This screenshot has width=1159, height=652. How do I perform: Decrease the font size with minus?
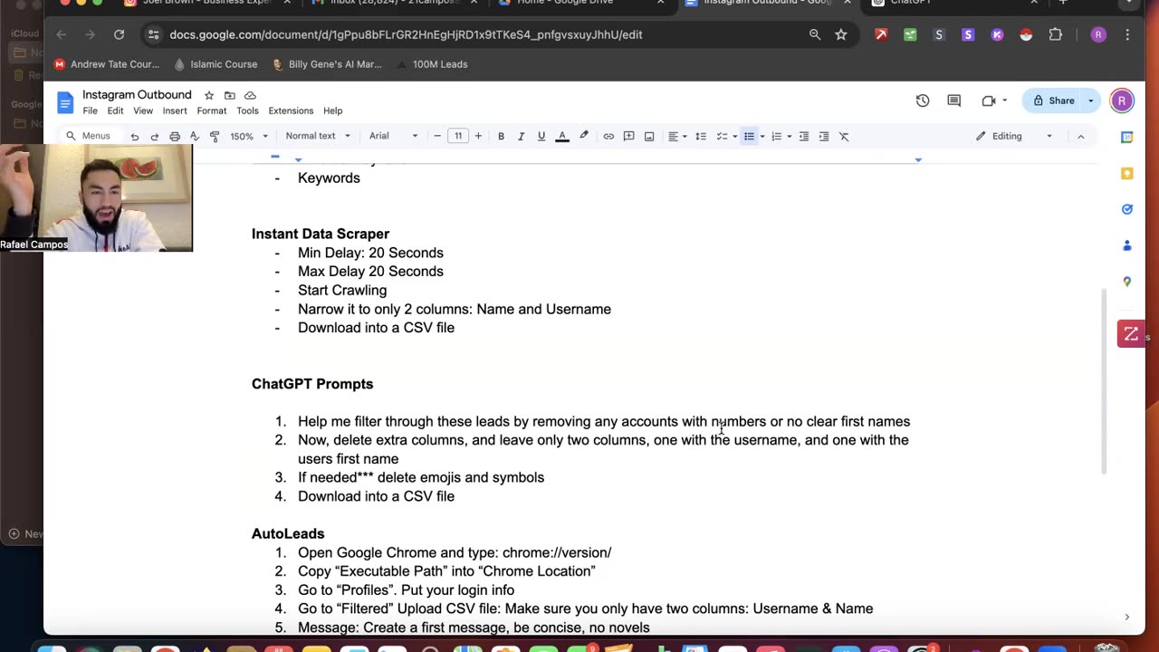(437, 137)
